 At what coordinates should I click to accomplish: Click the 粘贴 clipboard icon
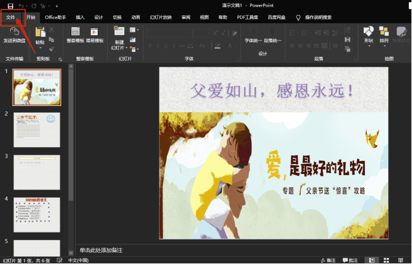[x=40, y=32]
